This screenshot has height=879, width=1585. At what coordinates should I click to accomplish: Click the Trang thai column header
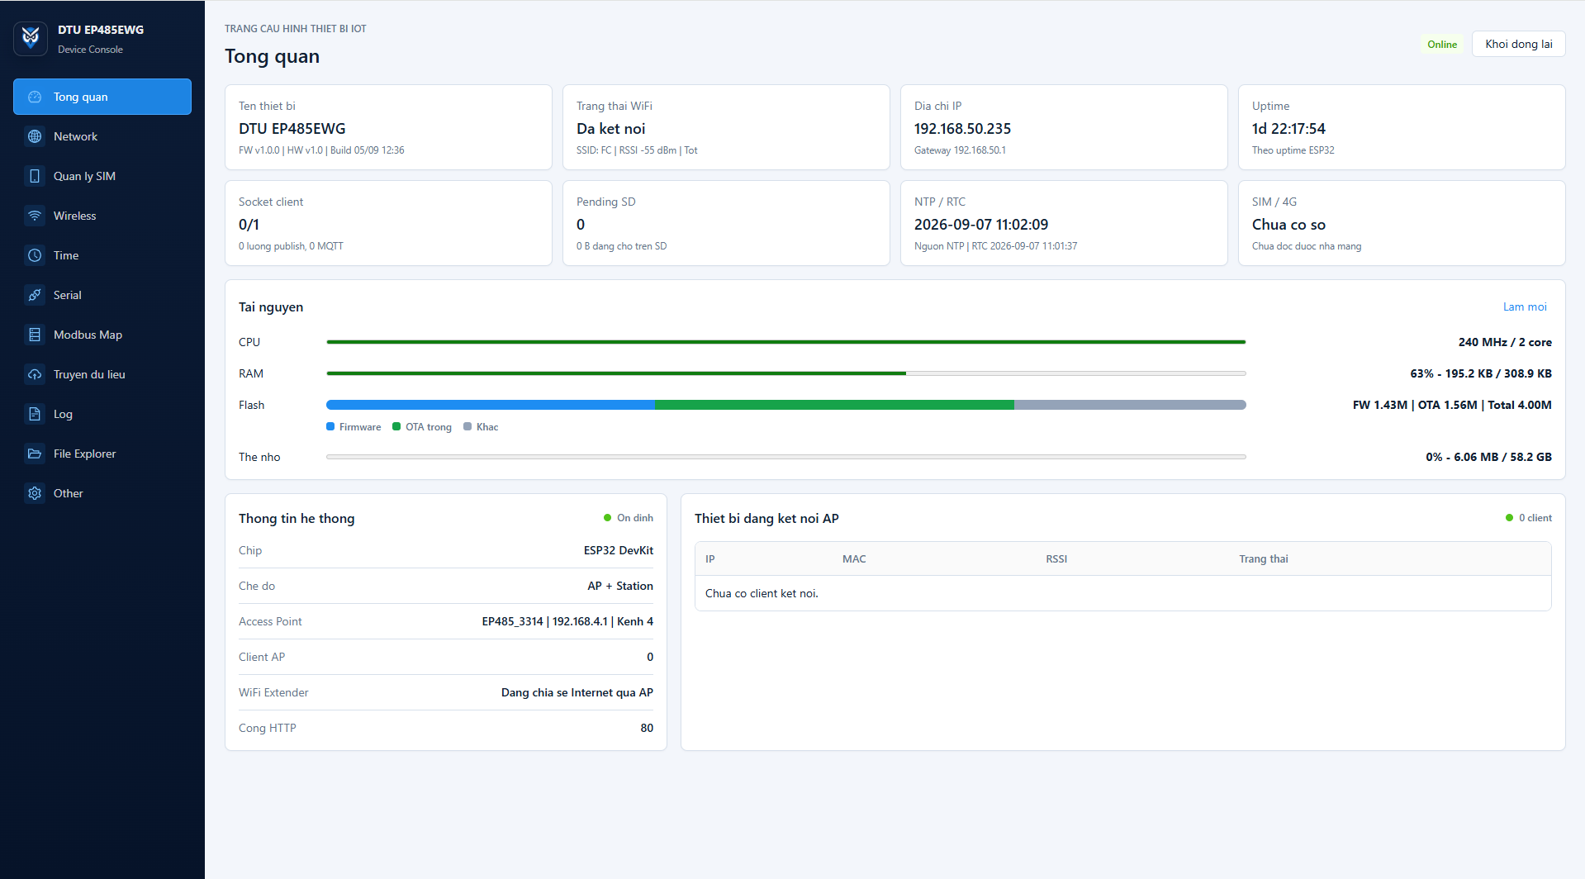[x=1263, y=559]
